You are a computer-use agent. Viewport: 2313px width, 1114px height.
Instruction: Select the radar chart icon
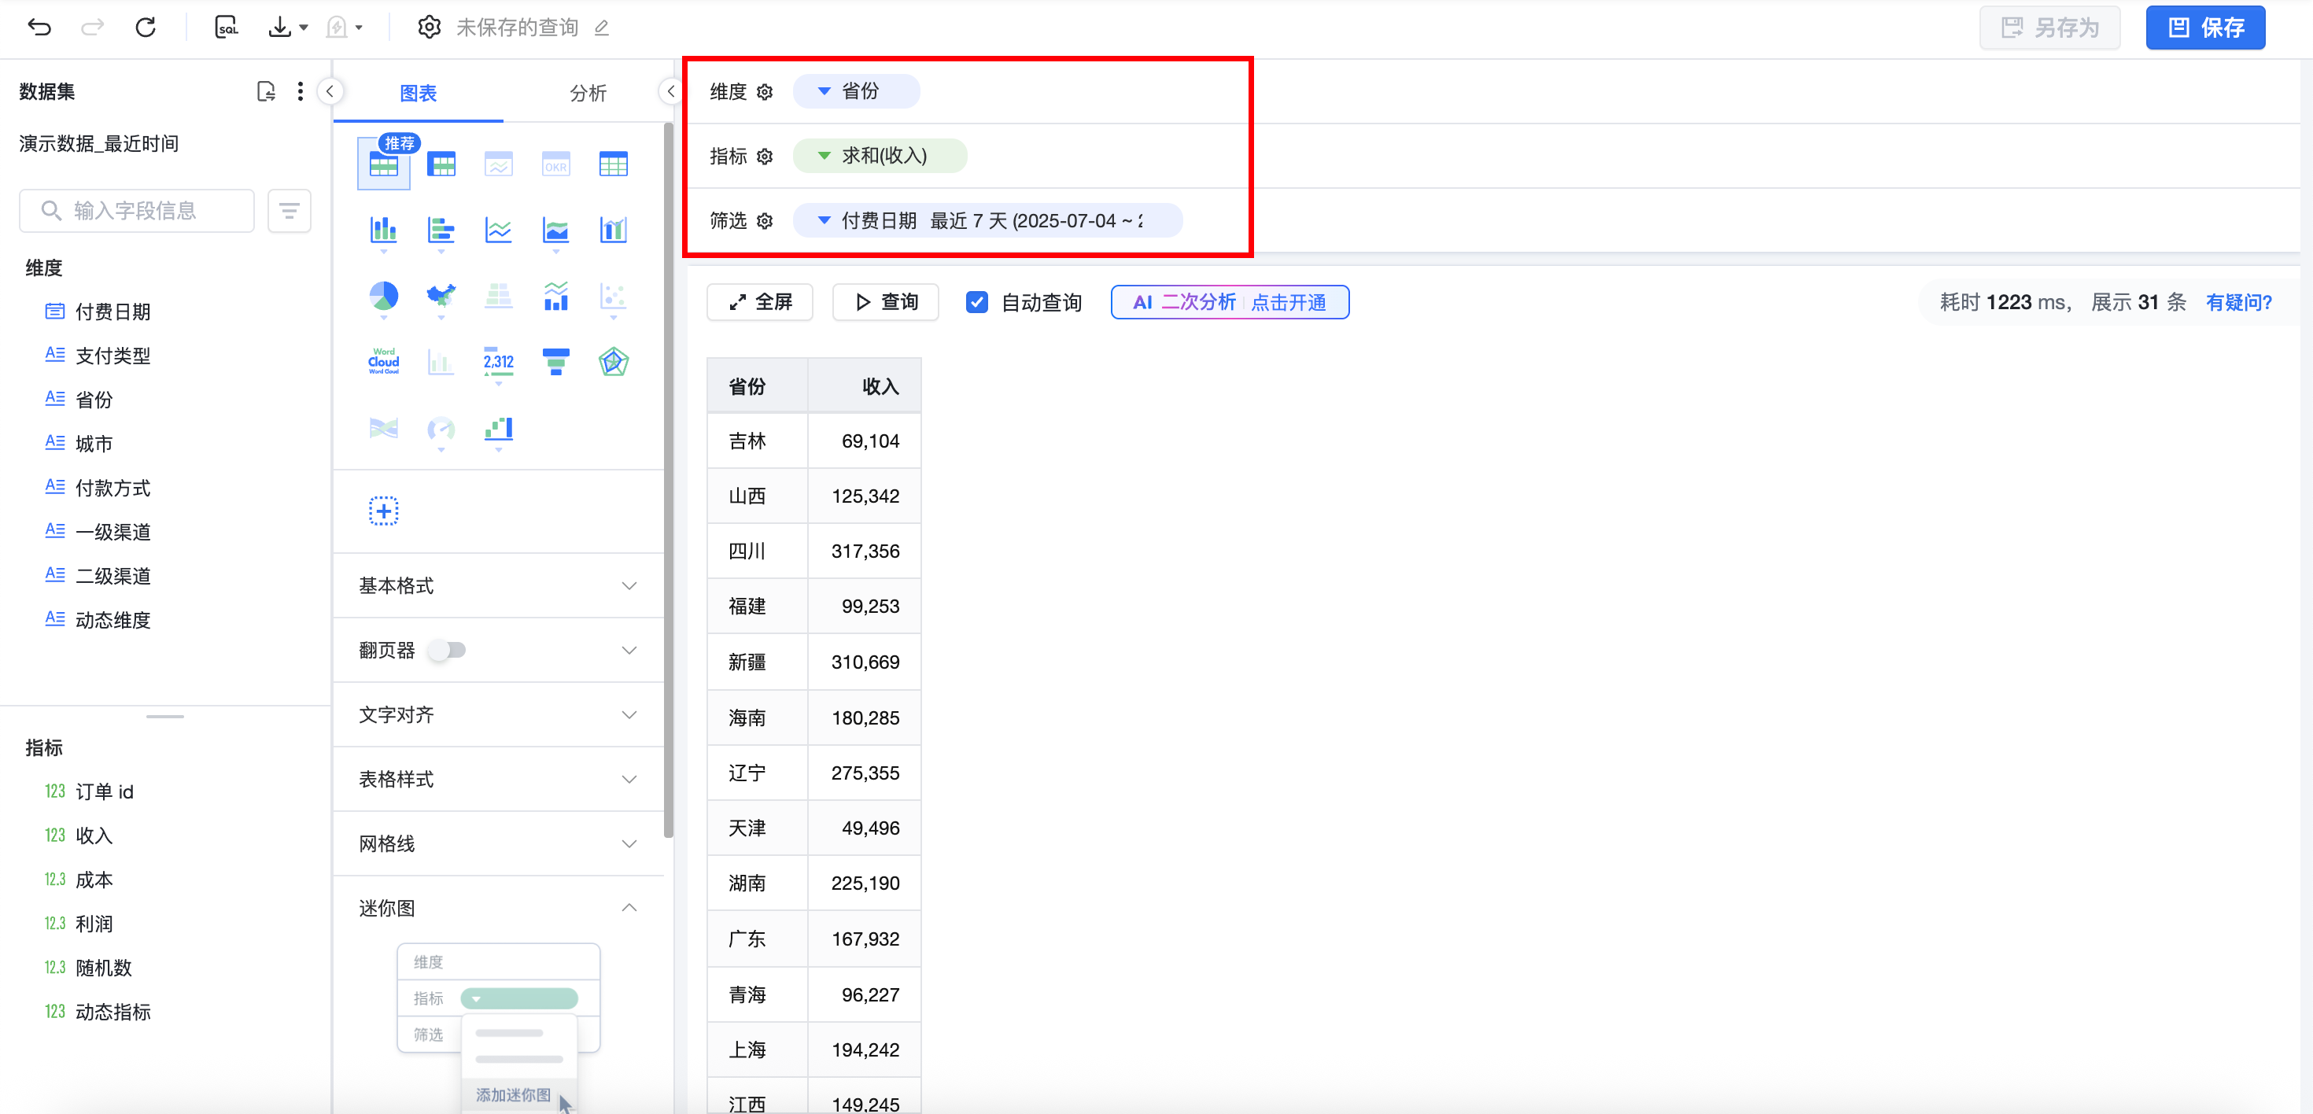(614, 361)
